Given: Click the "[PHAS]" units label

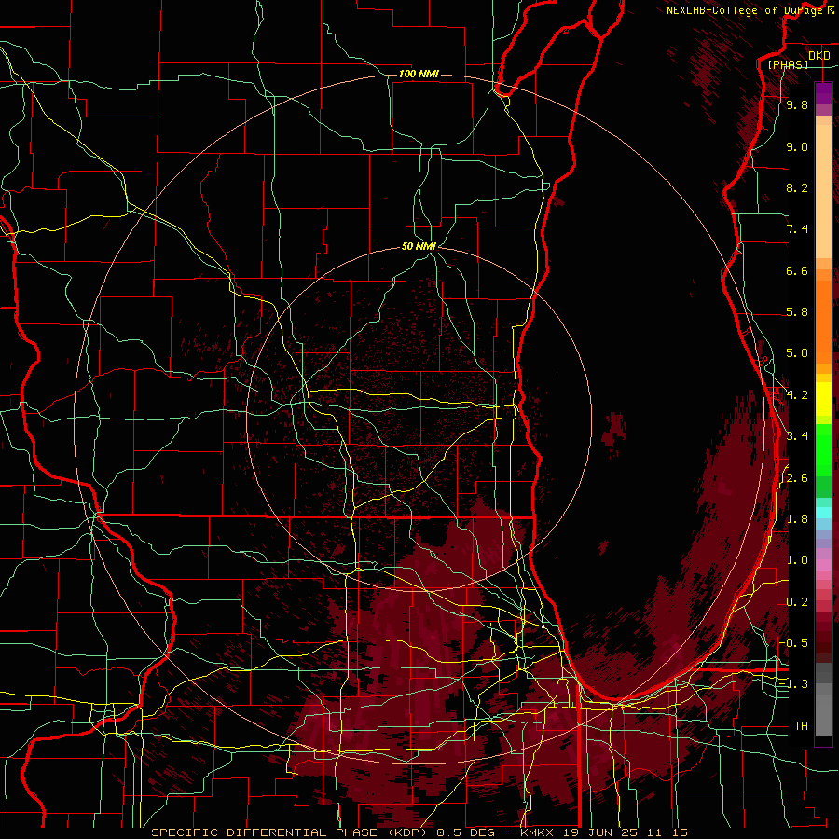Looking at the screenshot, I should tap(788, 64).
